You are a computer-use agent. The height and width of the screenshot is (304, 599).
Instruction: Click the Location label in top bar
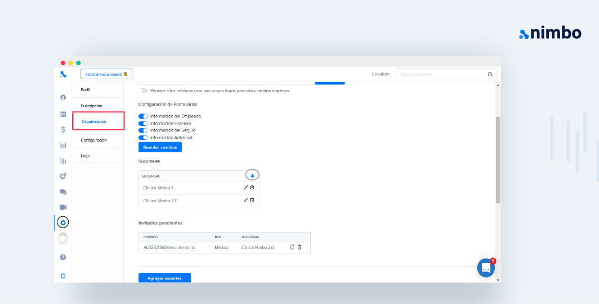[381, 74]
